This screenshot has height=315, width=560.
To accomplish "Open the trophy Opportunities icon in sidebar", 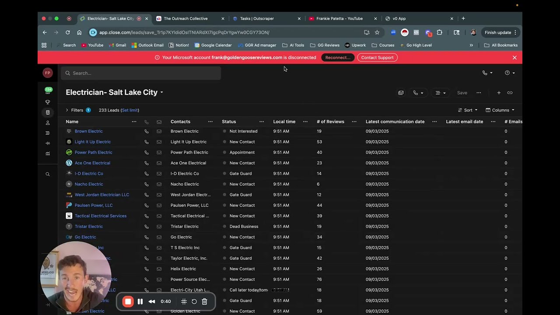I will [48, 102].
